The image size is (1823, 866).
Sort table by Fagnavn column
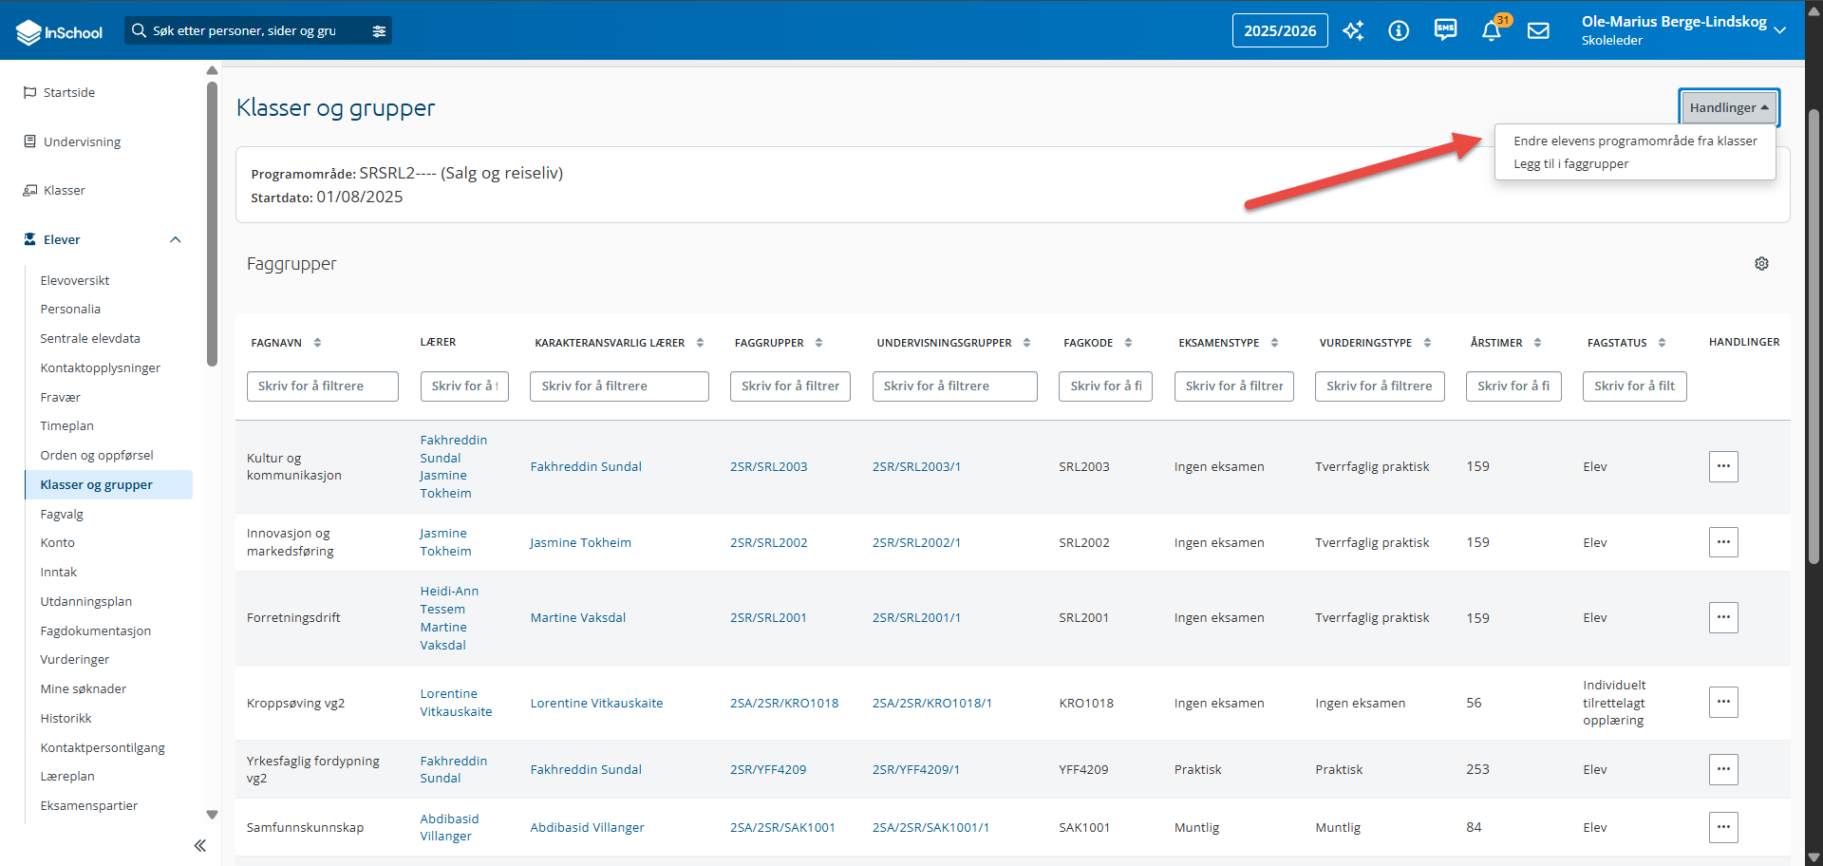tap(317, 343)
